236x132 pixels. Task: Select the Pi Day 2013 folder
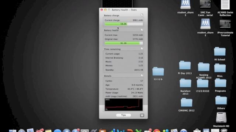(185, 67)
